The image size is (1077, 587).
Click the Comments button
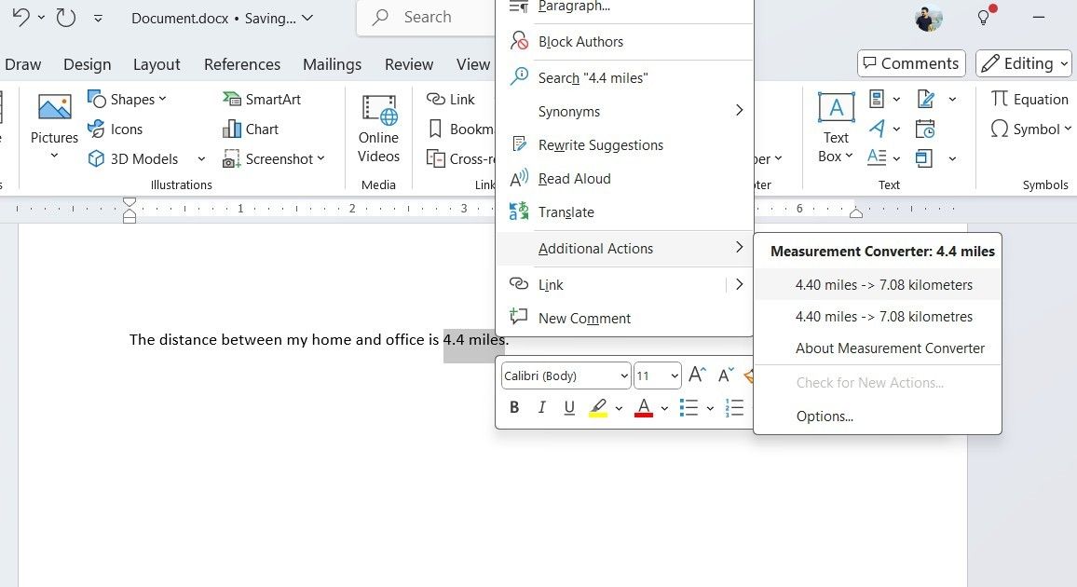[910, 63]
